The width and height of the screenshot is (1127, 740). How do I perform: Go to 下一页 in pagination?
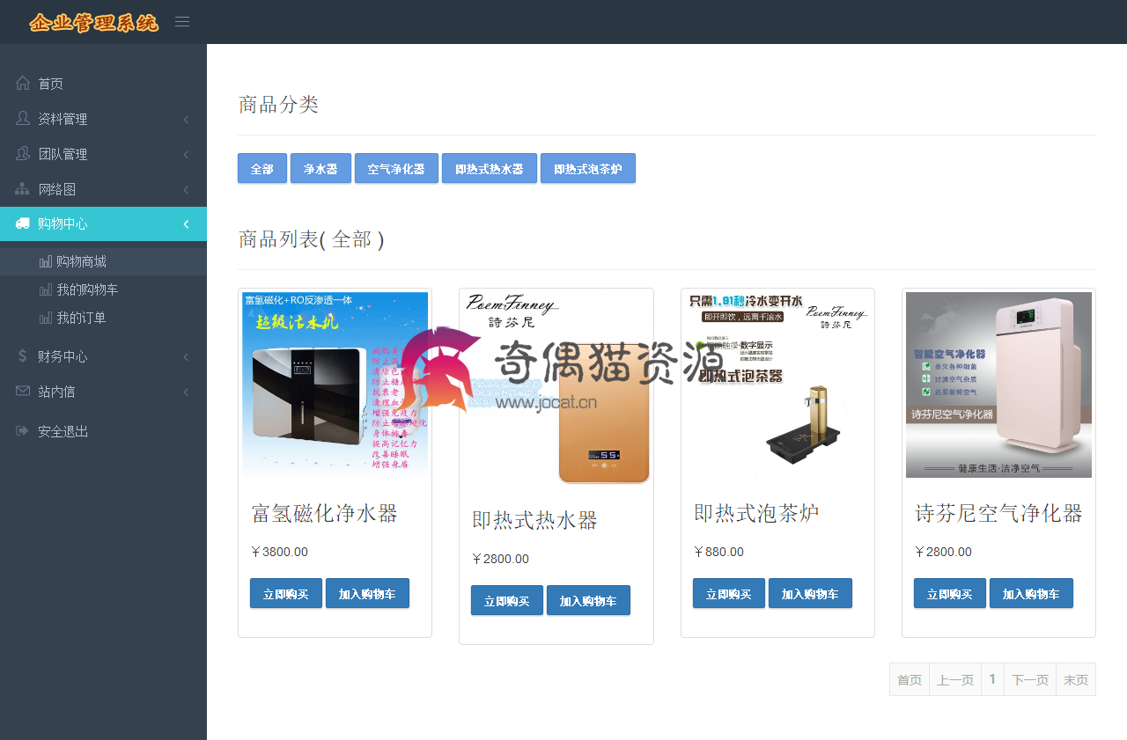pos(1030,679)
